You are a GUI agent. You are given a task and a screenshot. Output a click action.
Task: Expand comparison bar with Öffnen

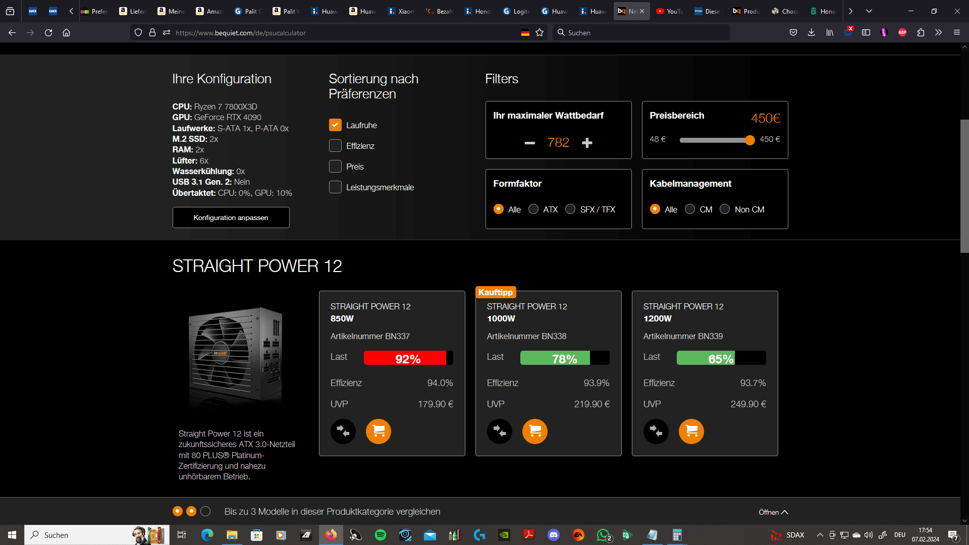pos(773,512)
